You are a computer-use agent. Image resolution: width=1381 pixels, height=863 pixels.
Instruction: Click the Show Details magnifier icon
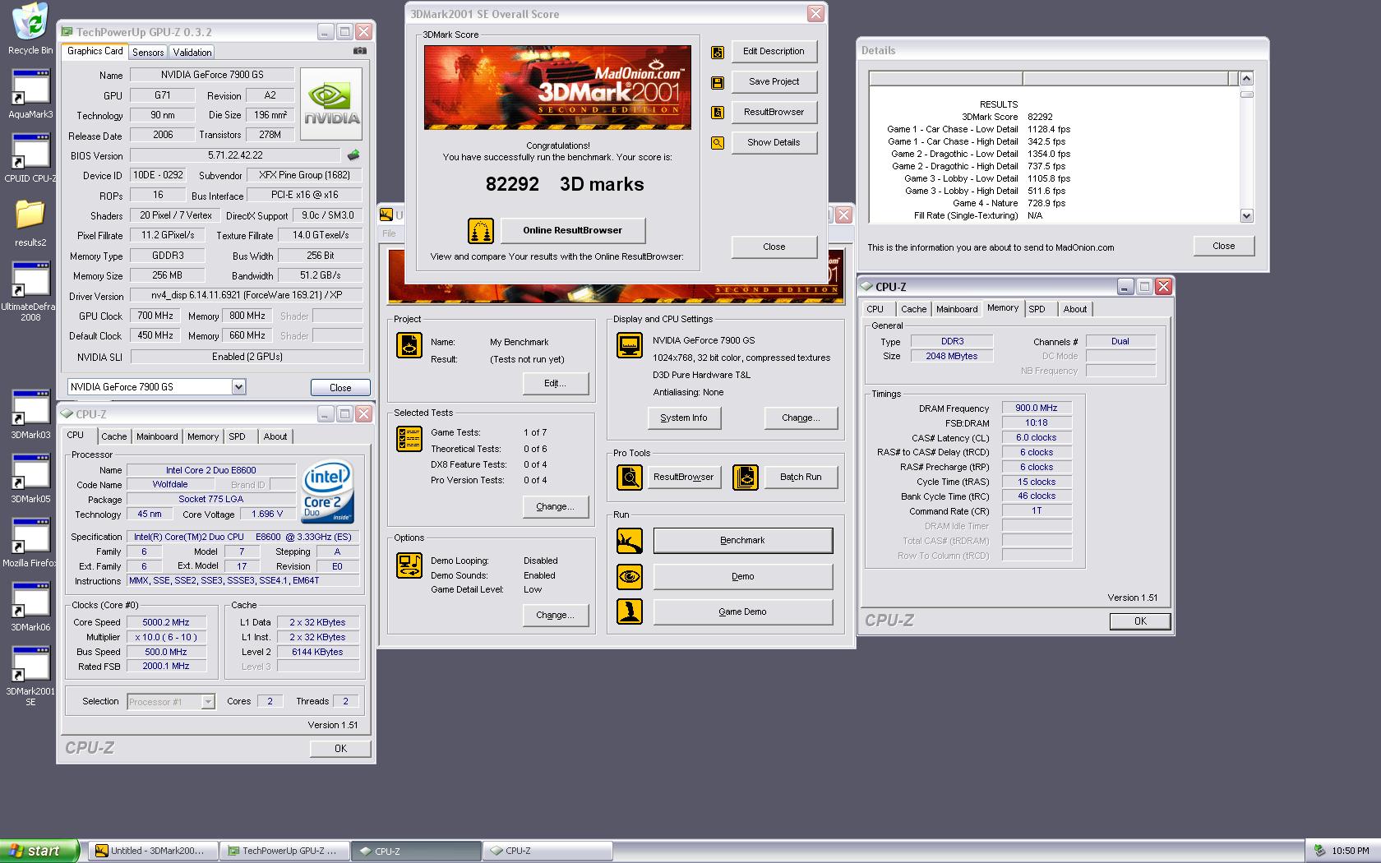(x=718, y=143)
